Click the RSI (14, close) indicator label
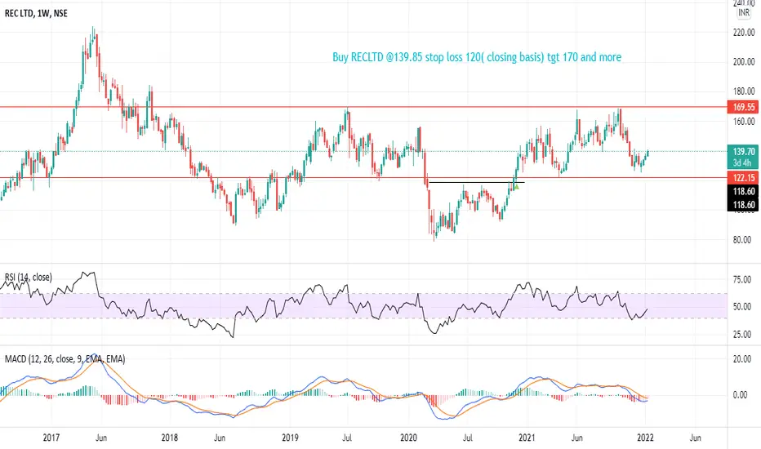761x449 pixels. [28, 278]
